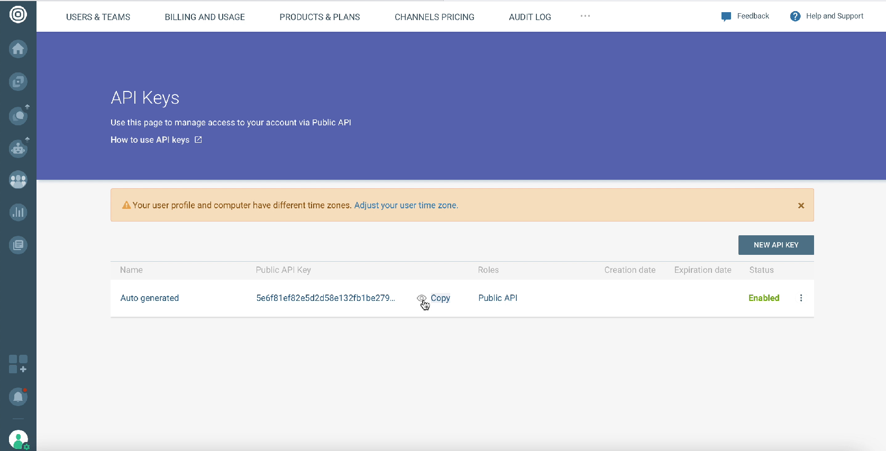The image size is (886, 451).
Task: Click Adjust your user time zone link
Action: click(406, 205)
